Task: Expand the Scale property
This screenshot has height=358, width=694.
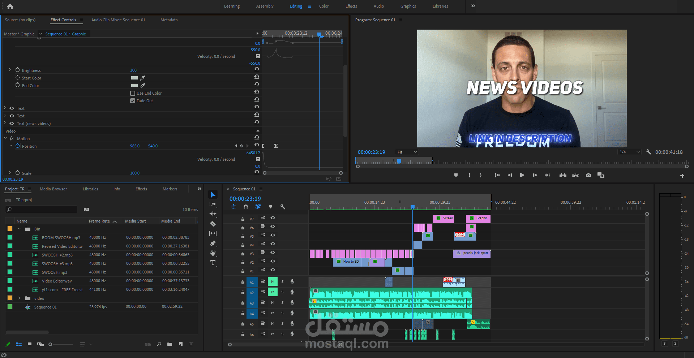Action: click(x=10, y=173)
